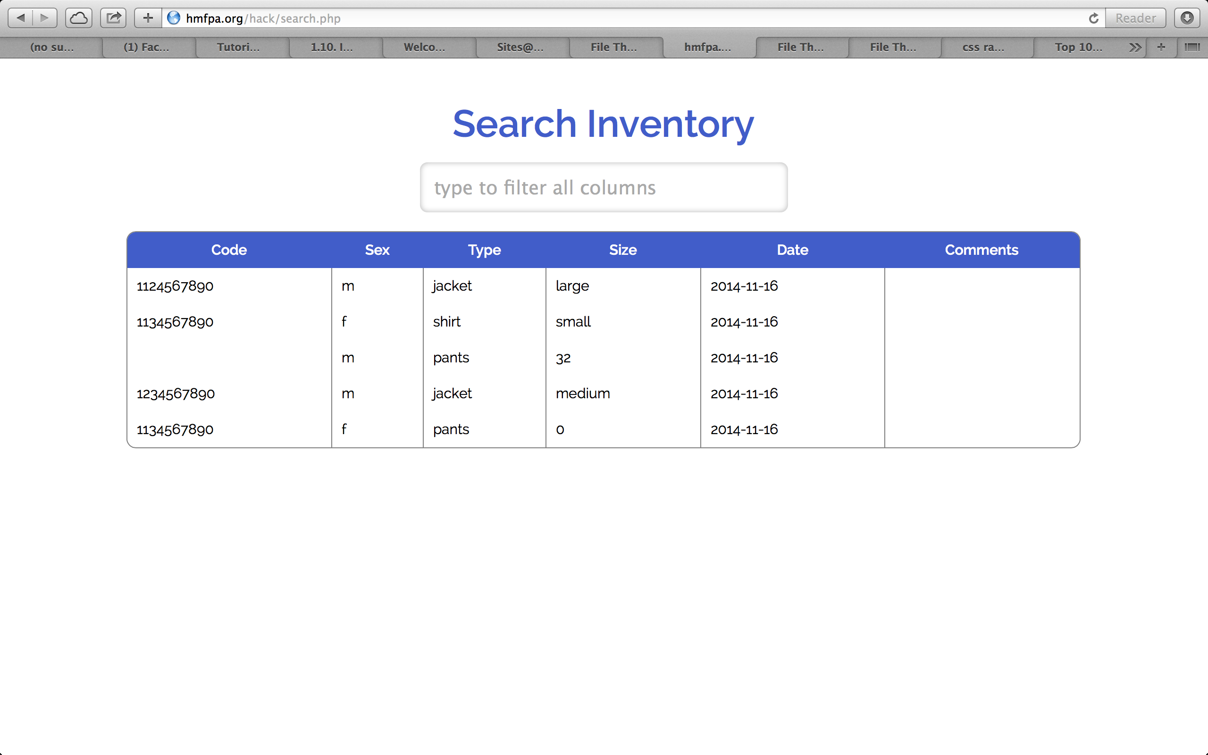The height and width of the screenshot is (755, 1208).
Task: Click the browser forward arrow button
Action: pos(44,18)
